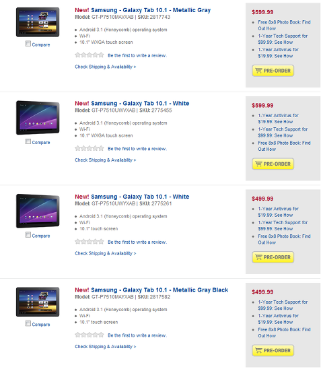The height and width of the screenshot is (369, 323).
Task: Open thumbnail of $499.99 White Galaxy Tab
Action: click(38, 211)
